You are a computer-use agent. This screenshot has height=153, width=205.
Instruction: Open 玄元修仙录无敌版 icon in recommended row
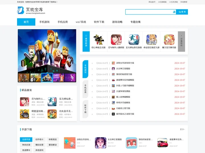pyautogui.click(x=134, y=40)
